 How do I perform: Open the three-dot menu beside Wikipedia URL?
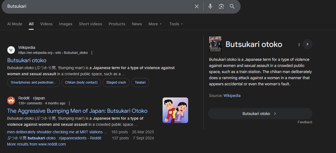click(x=92, y=53)
